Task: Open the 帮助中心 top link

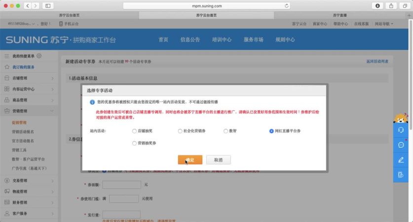Action: point(340,24)
